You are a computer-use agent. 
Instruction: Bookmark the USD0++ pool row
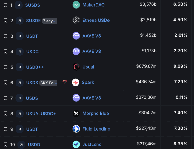pyautogui.click(x=5, y=67)
